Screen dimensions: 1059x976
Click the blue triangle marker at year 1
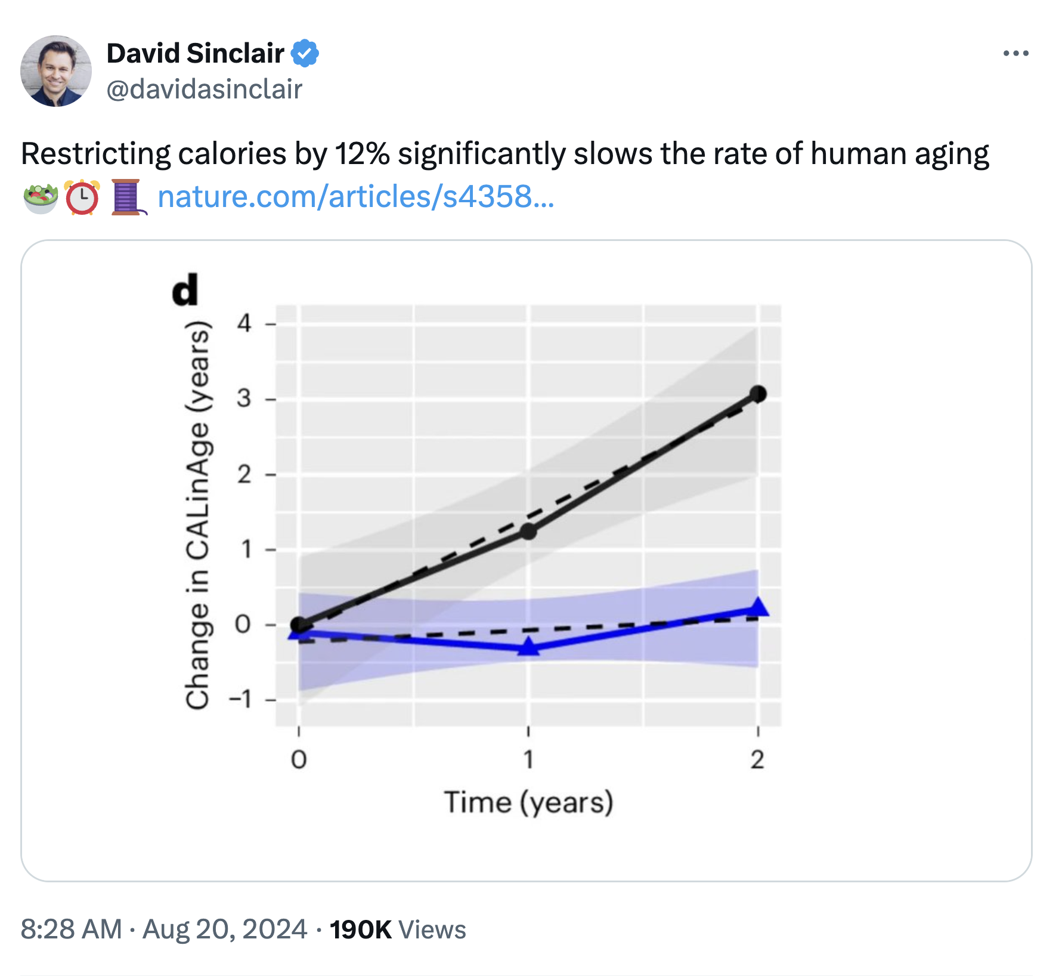[x=528, y=647]
